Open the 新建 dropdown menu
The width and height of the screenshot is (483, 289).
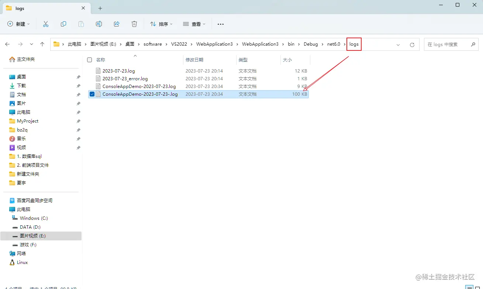tap(18, 24)
